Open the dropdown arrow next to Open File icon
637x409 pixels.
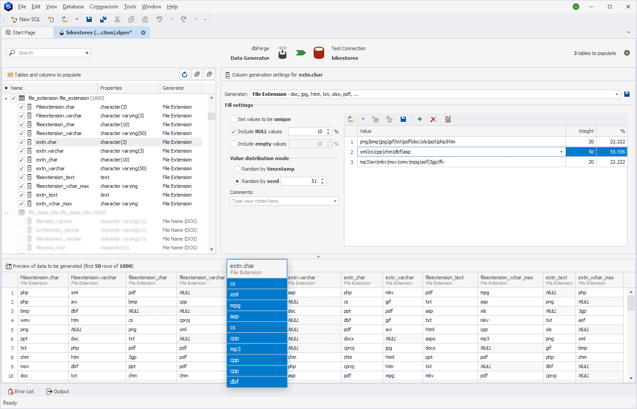point(77,19)
